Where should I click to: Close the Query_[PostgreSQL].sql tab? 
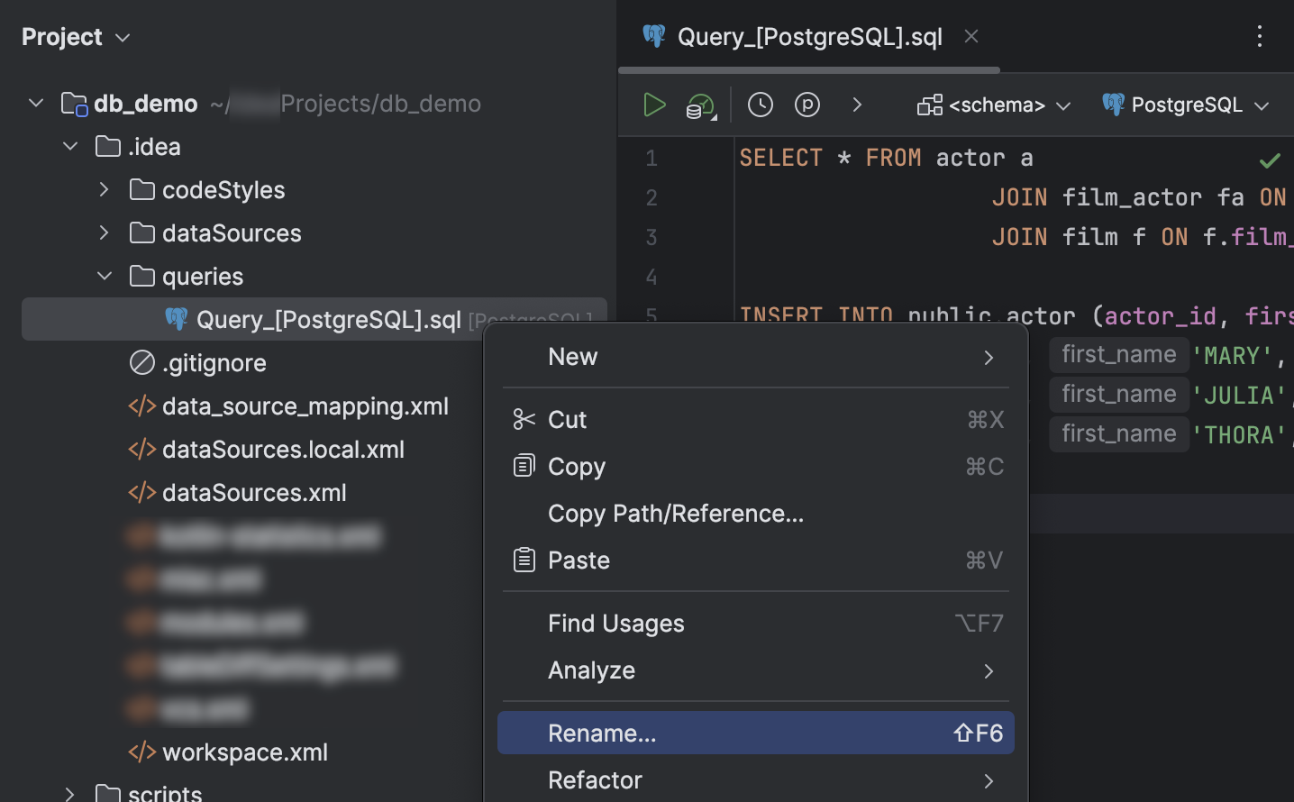[x=970, y=36]
